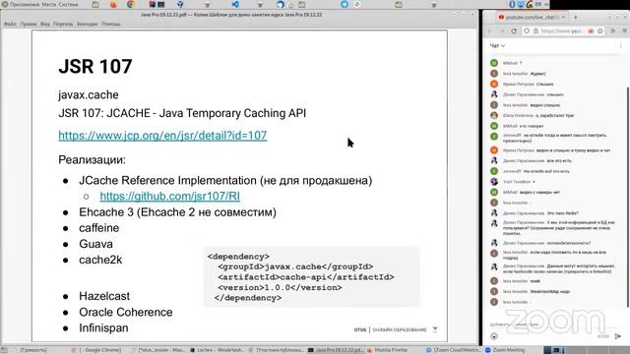
Task: Switch to Zoom Cloud Meetings taskbar window
Action: [x=454, y=350]
